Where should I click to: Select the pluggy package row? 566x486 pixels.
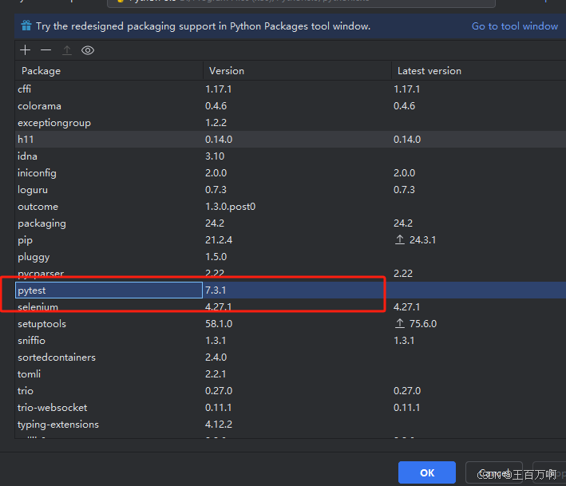tap(291, 257)
